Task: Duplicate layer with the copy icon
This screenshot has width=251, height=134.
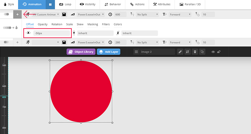Action: coord(202,52)
